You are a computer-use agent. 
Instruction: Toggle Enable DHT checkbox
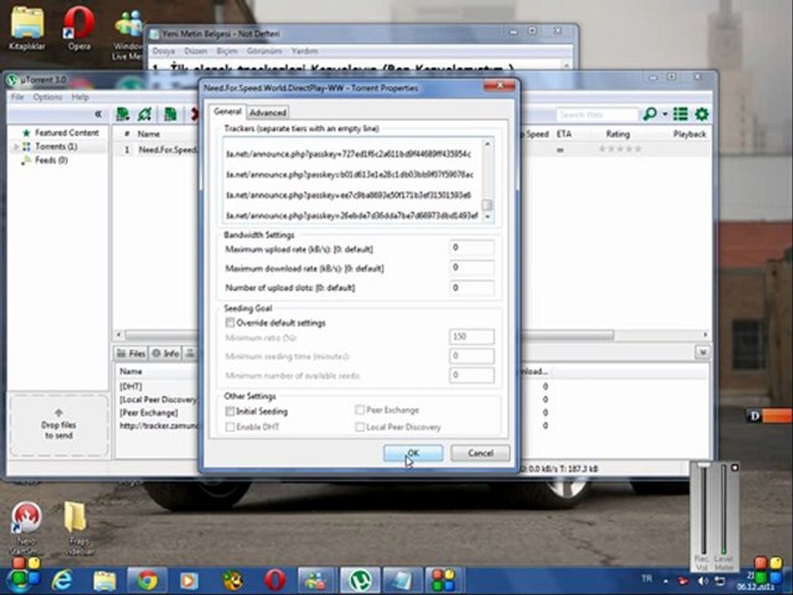[x=230, y=426]
